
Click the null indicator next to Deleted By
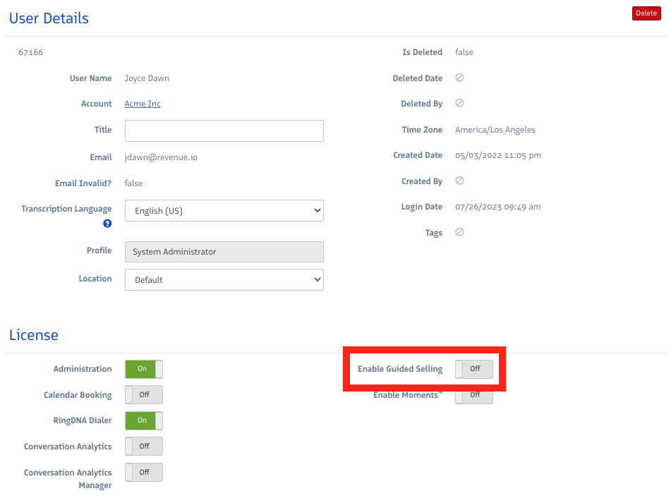click(459, 103)
